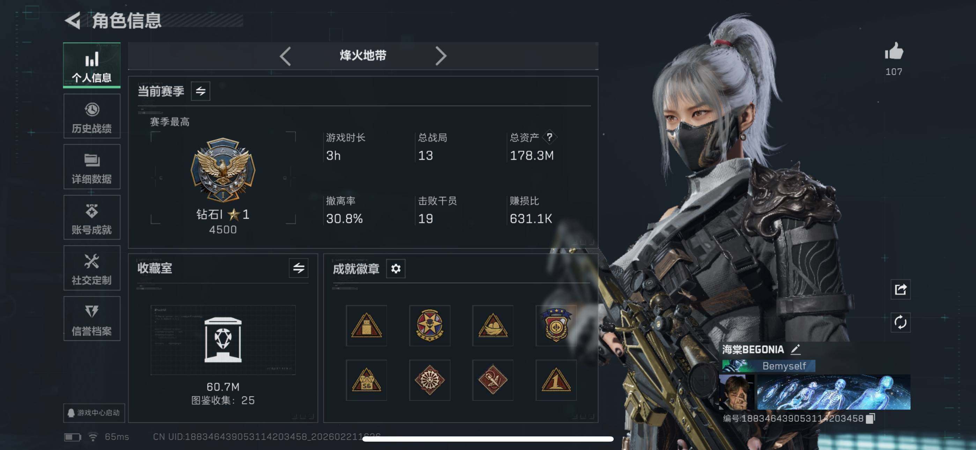Select the S6 triangle achievement badge
Screen dimensions: 976x450
click(367, 380)
